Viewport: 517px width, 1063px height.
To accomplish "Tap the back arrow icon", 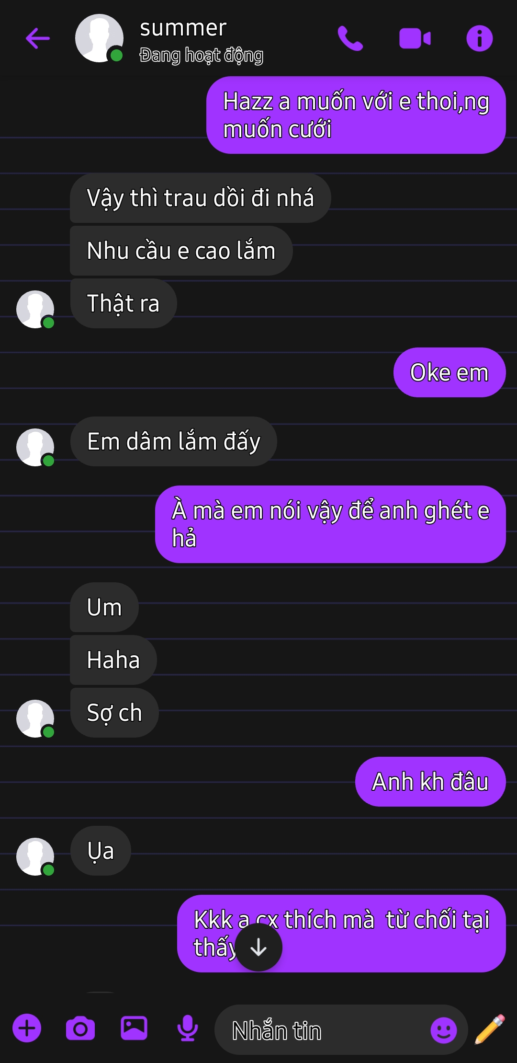I will tap(38, 38).
